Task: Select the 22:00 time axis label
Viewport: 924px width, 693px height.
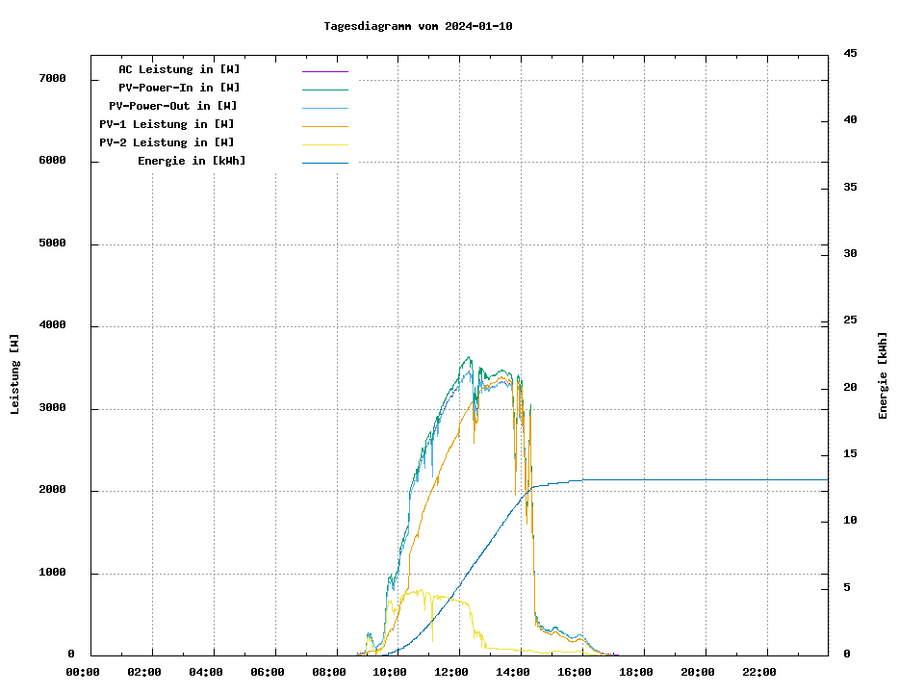Action: click(758, 672)
